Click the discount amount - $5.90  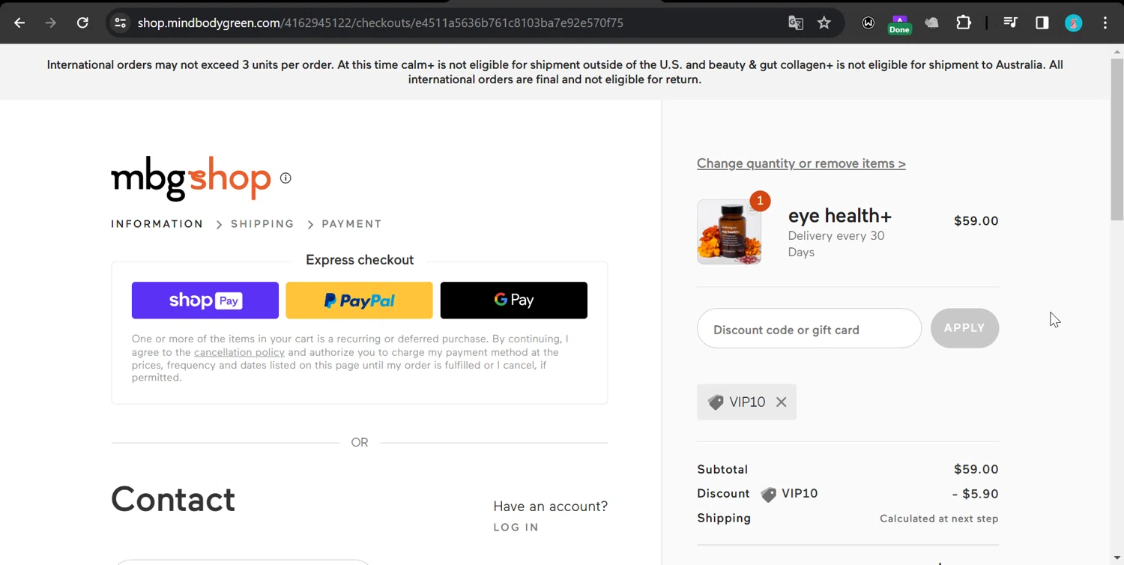point(975,494)
